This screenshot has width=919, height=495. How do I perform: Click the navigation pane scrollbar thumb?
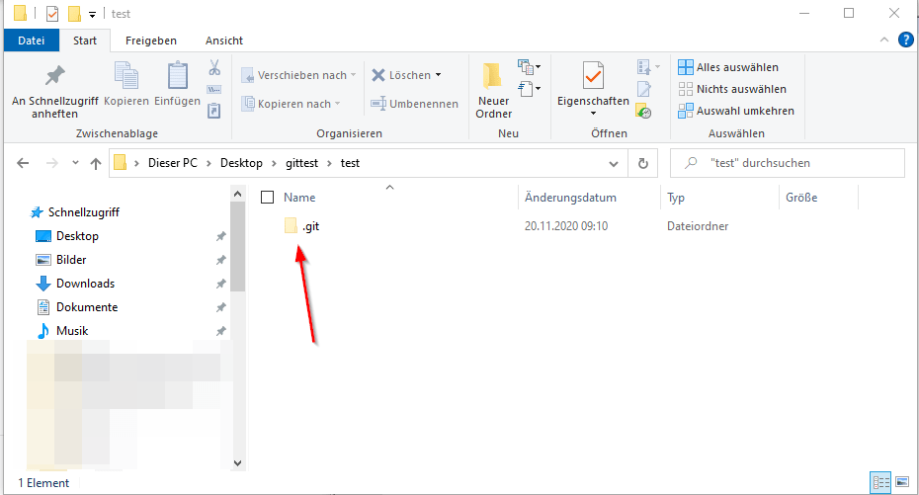point(237,246)
